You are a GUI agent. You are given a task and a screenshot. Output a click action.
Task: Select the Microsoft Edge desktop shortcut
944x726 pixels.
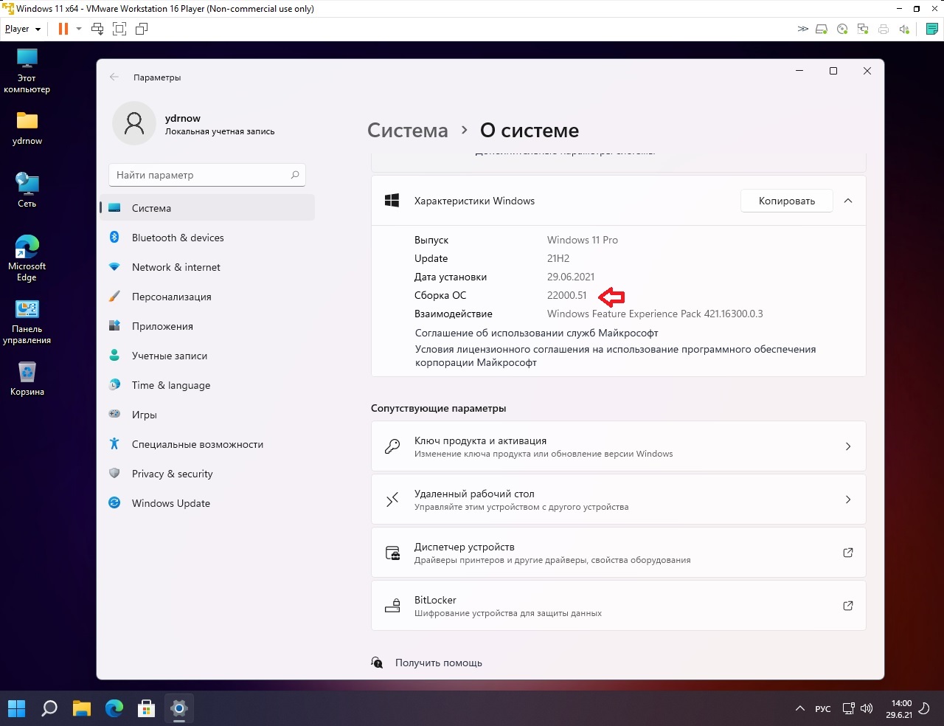pyautogui.click(x=27, y=258)
